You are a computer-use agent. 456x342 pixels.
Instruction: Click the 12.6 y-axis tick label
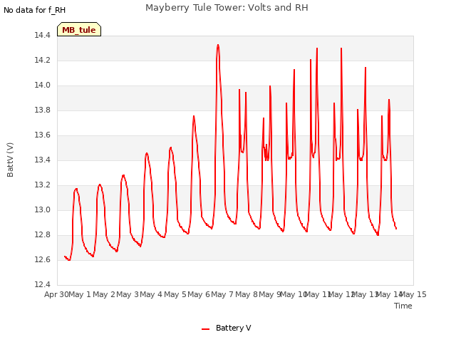(43, 259)
